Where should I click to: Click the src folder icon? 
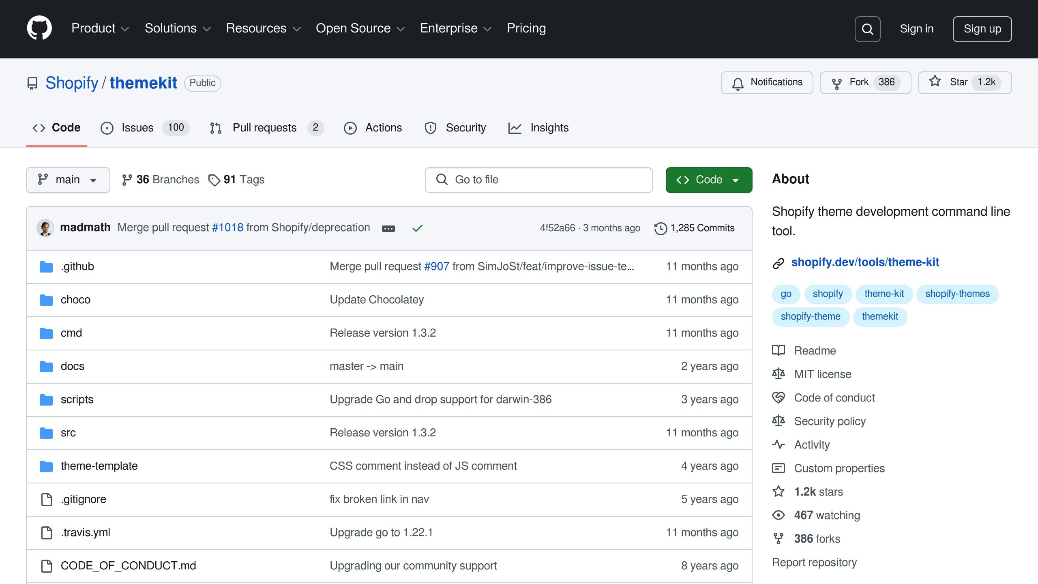[x=46, y=433]
